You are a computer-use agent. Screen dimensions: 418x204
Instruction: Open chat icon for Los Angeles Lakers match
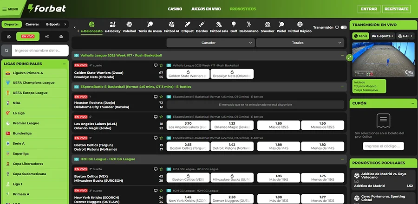coord(156,116)
